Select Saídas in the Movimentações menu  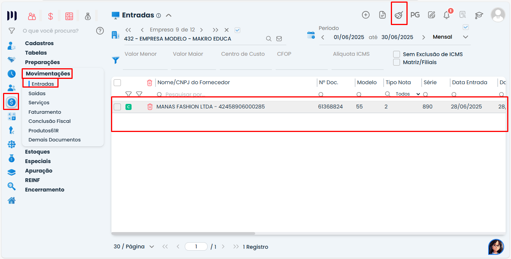(37, 93)
